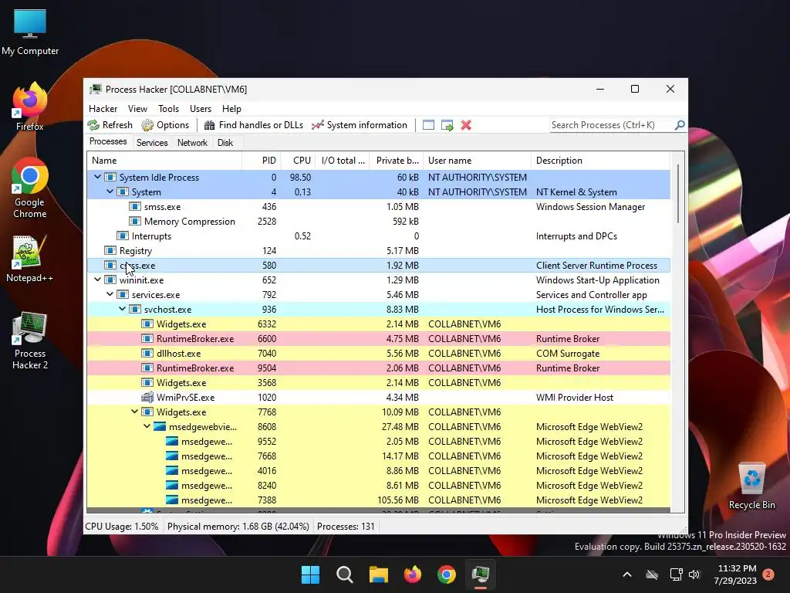Select the Processes tab
Viewport: 790px width, 593px height.
(108, 142)
